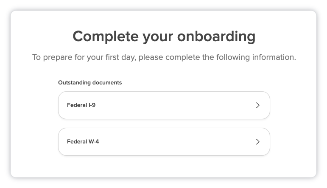Image resolution: width=327 pixels, height=188 pixels.
Task: Click the chevron arrow beside Federal W-4
Action: click(258, 142)
